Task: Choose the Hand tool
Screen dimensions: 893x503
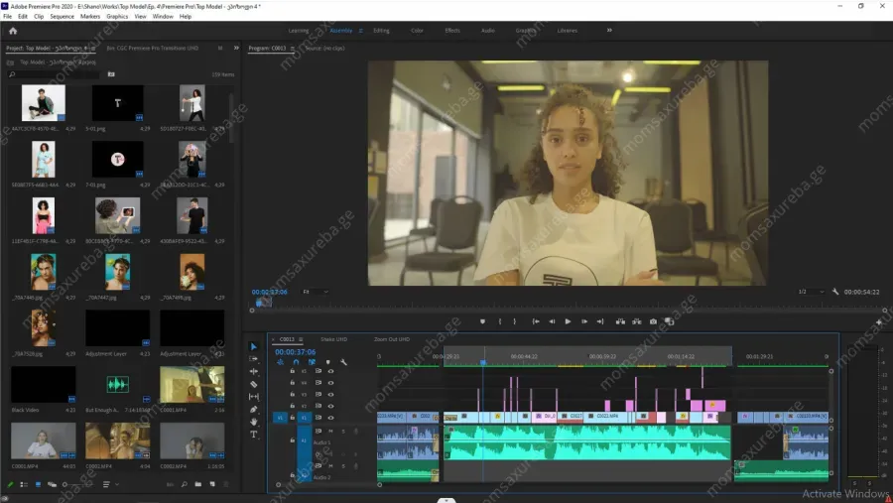Action: click(x=254, y=422)
